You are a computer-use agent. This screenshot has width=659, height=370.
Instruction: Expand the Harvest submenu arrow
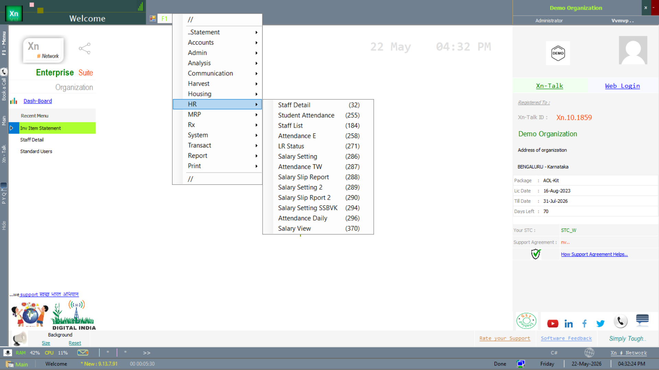pos(257,84)
